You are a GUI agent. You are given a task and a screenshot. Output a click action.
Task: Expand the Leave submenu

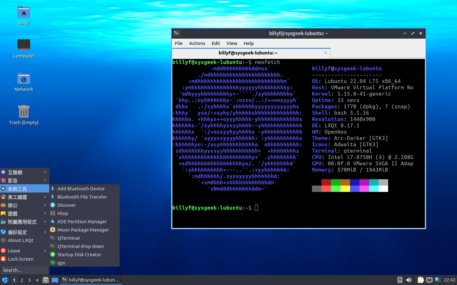(24, 250)
